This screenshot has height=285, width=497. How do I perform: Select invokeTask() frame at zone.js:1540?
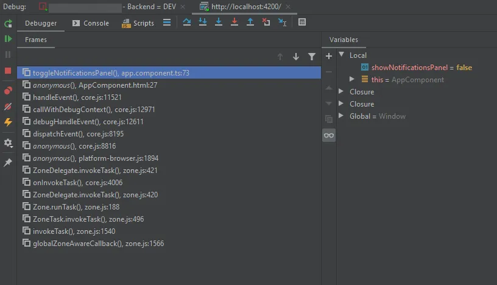click(169, 231)
